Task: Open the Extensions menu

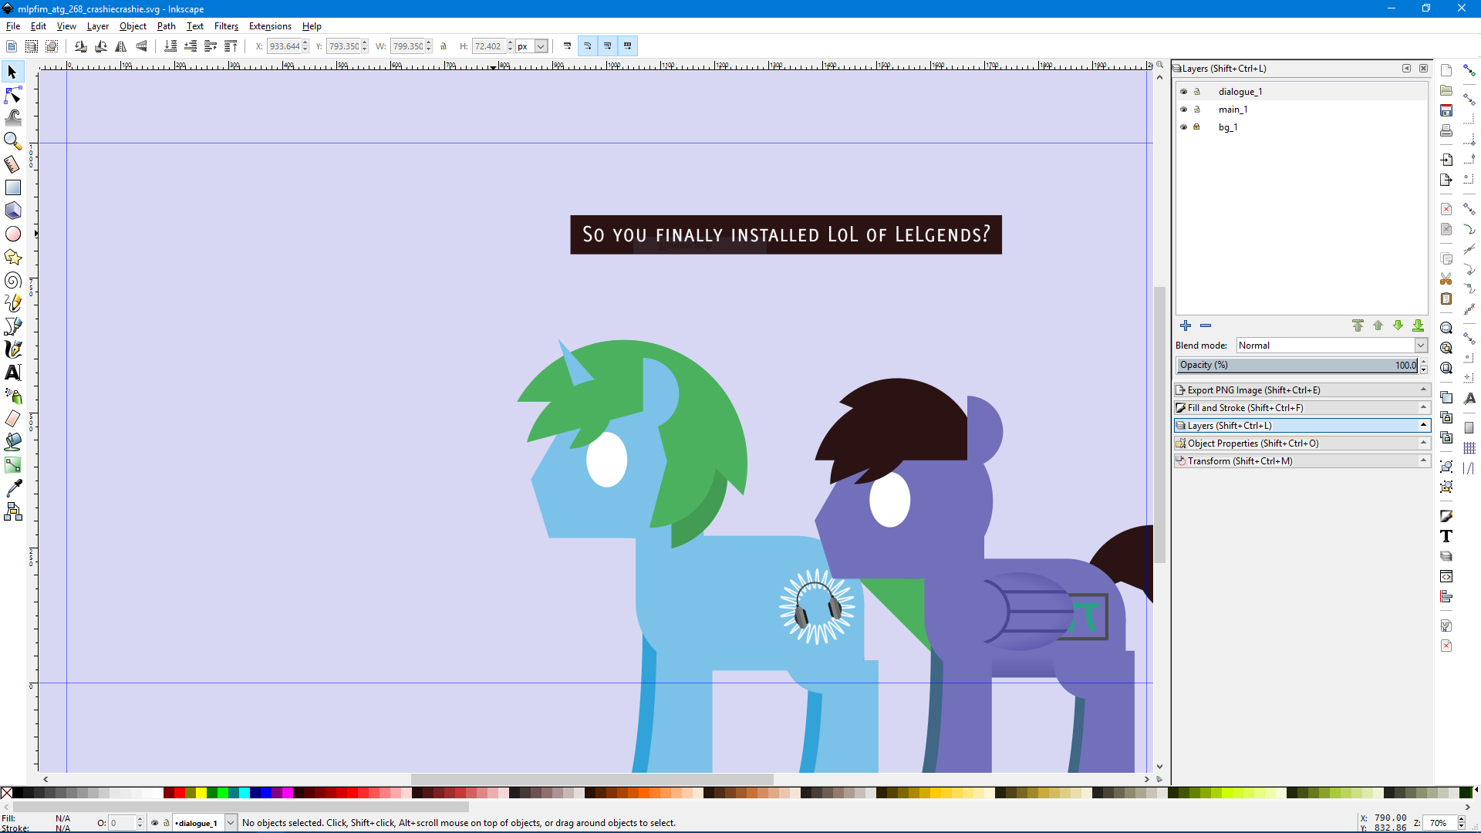Action: pos(270,26)
